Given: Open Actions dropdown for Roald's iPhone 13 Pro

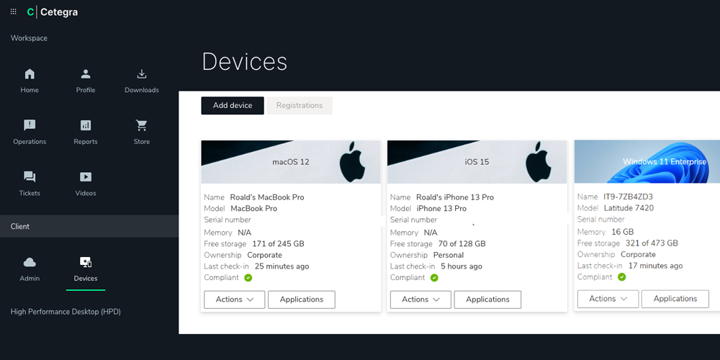Looking at the screenshot, I should pyautogui.click(x=420, y=300).
